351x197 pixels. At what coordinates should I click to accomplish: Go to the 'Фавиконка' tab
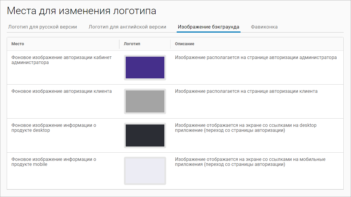click(x=264, y=27)
